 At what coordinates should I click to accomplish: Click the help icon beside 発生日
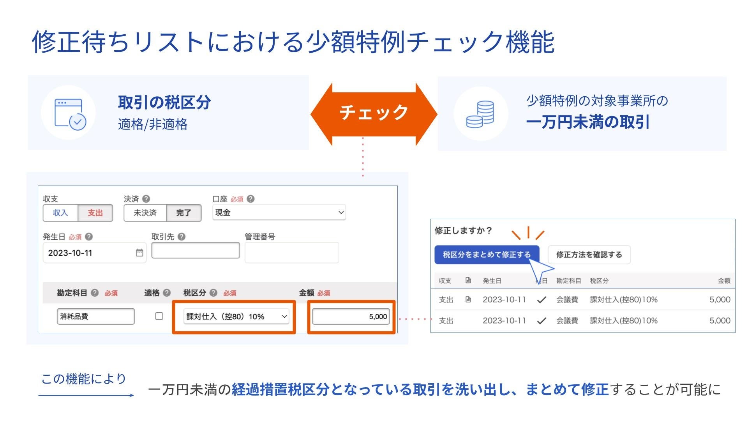(x=89, y=237)
